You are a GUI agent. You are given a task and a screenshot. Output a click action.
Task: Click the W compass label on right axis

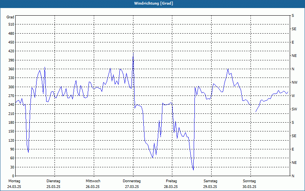[x=293, y=96]
